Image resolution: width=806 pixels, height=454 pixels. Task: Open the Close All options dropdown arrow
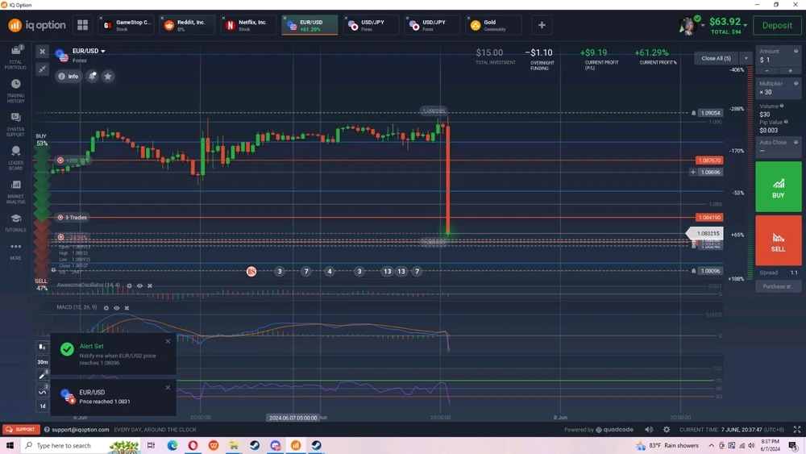(746, 58)
